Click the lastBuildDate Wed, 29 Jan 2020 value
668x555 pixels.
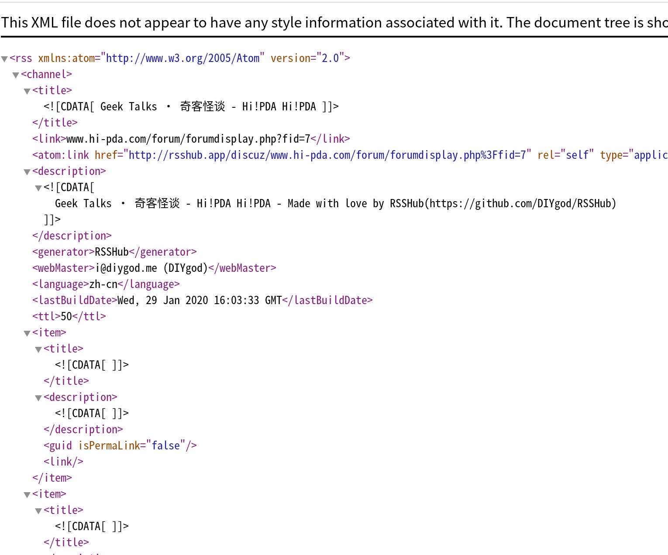(x=200, y=300)
